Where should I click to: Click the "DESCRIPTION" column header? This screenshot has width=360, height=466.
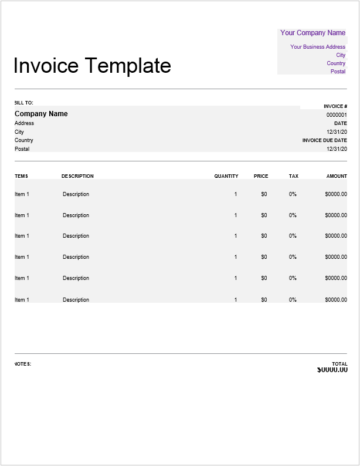click(77, 176)
